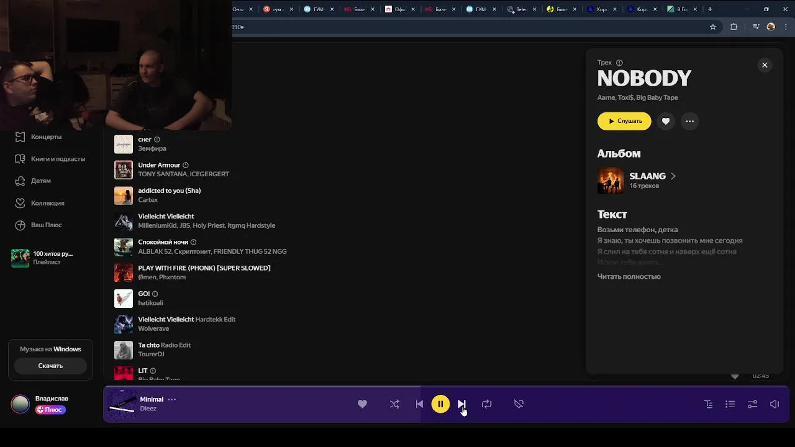Click the Minimal track cover in player
This screenshot has width=795, height=447.
tap(121, 404)
